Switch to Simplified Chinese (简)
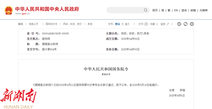 163,10
